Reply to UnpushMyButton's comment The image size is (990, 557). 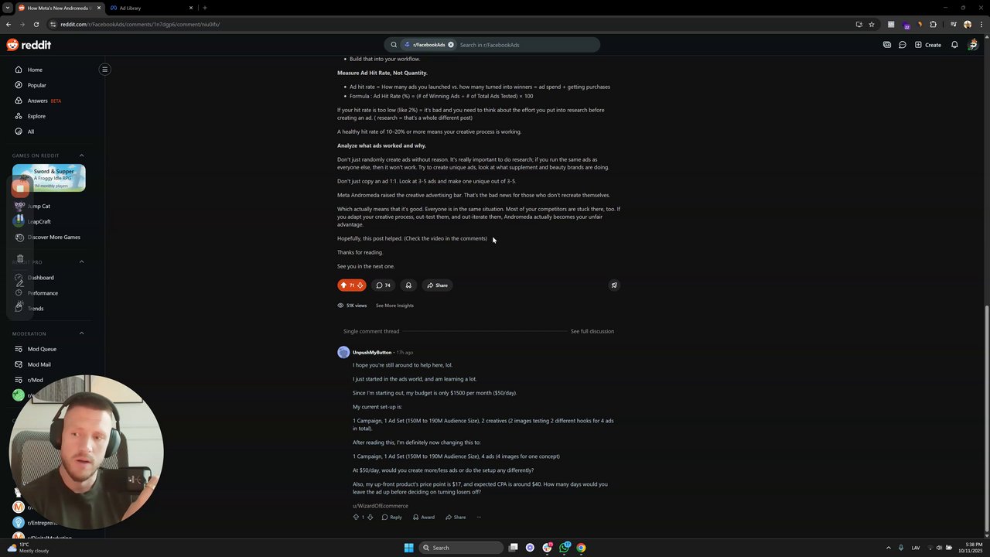391,517
